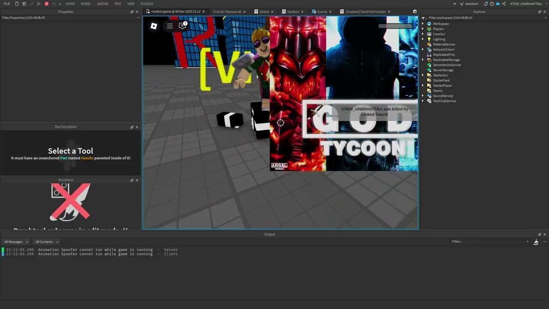Undock the Explorer panel

[x=540, y=12]
